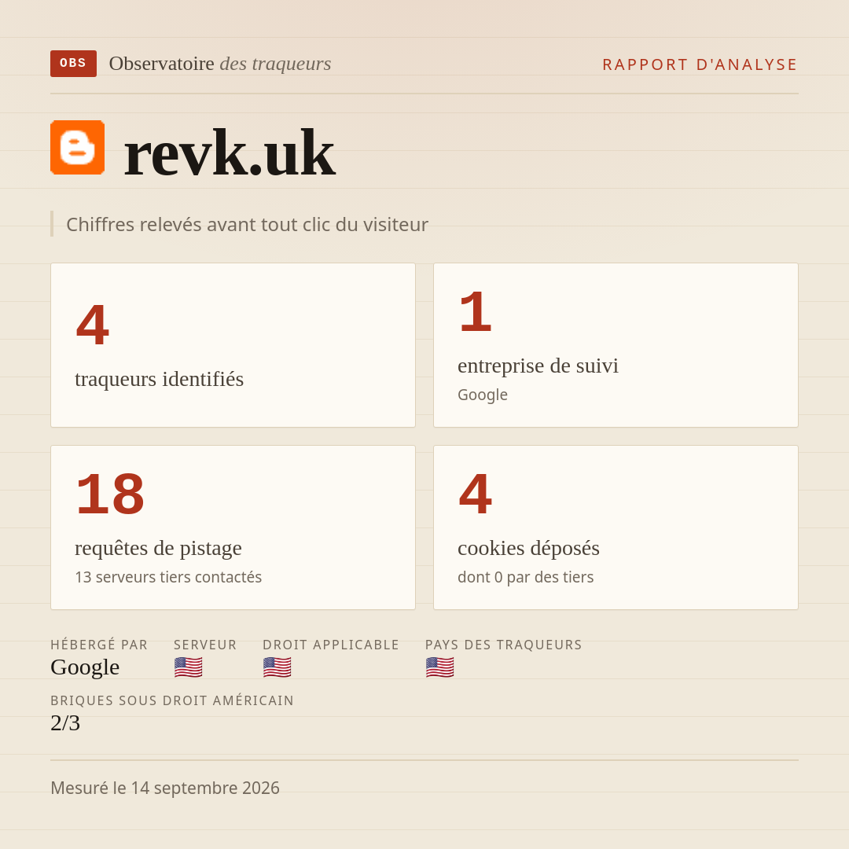Viewport: 849px width, 849px height.
Task: Click the red OBS logo badge
Action: click(x=74, y=64)
